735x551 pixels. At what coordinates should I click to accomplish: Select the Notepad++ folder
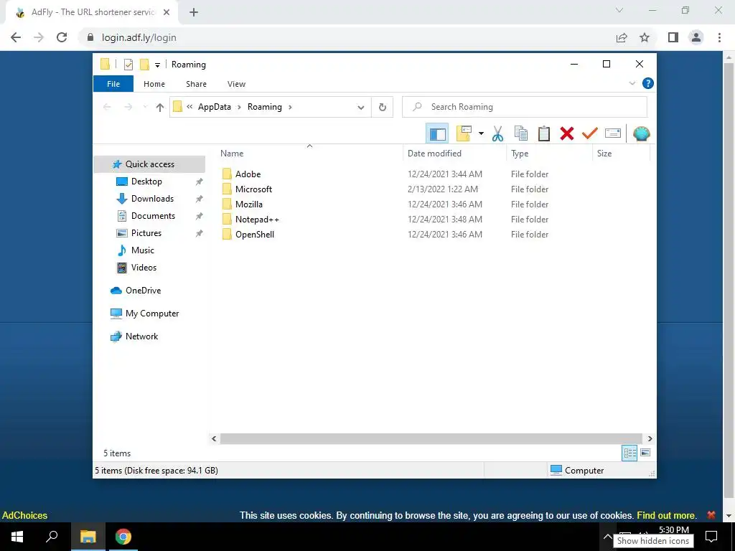(257, 220)
